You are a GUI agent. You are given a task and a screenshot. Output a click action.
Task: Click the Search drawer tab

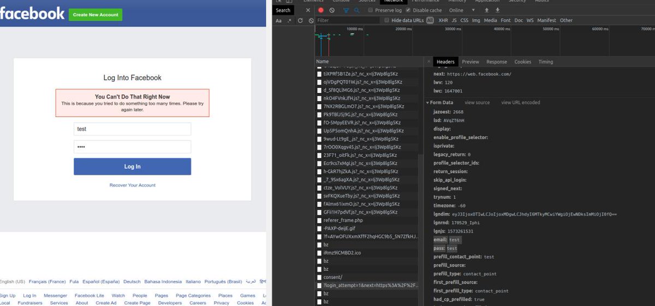tap(283, 10)
